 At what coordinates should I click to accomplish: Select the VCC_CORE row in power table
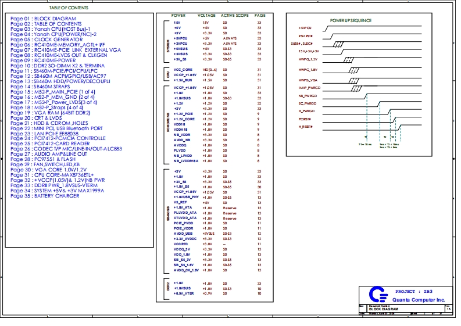pyautogui.click(x=183, y=70)
